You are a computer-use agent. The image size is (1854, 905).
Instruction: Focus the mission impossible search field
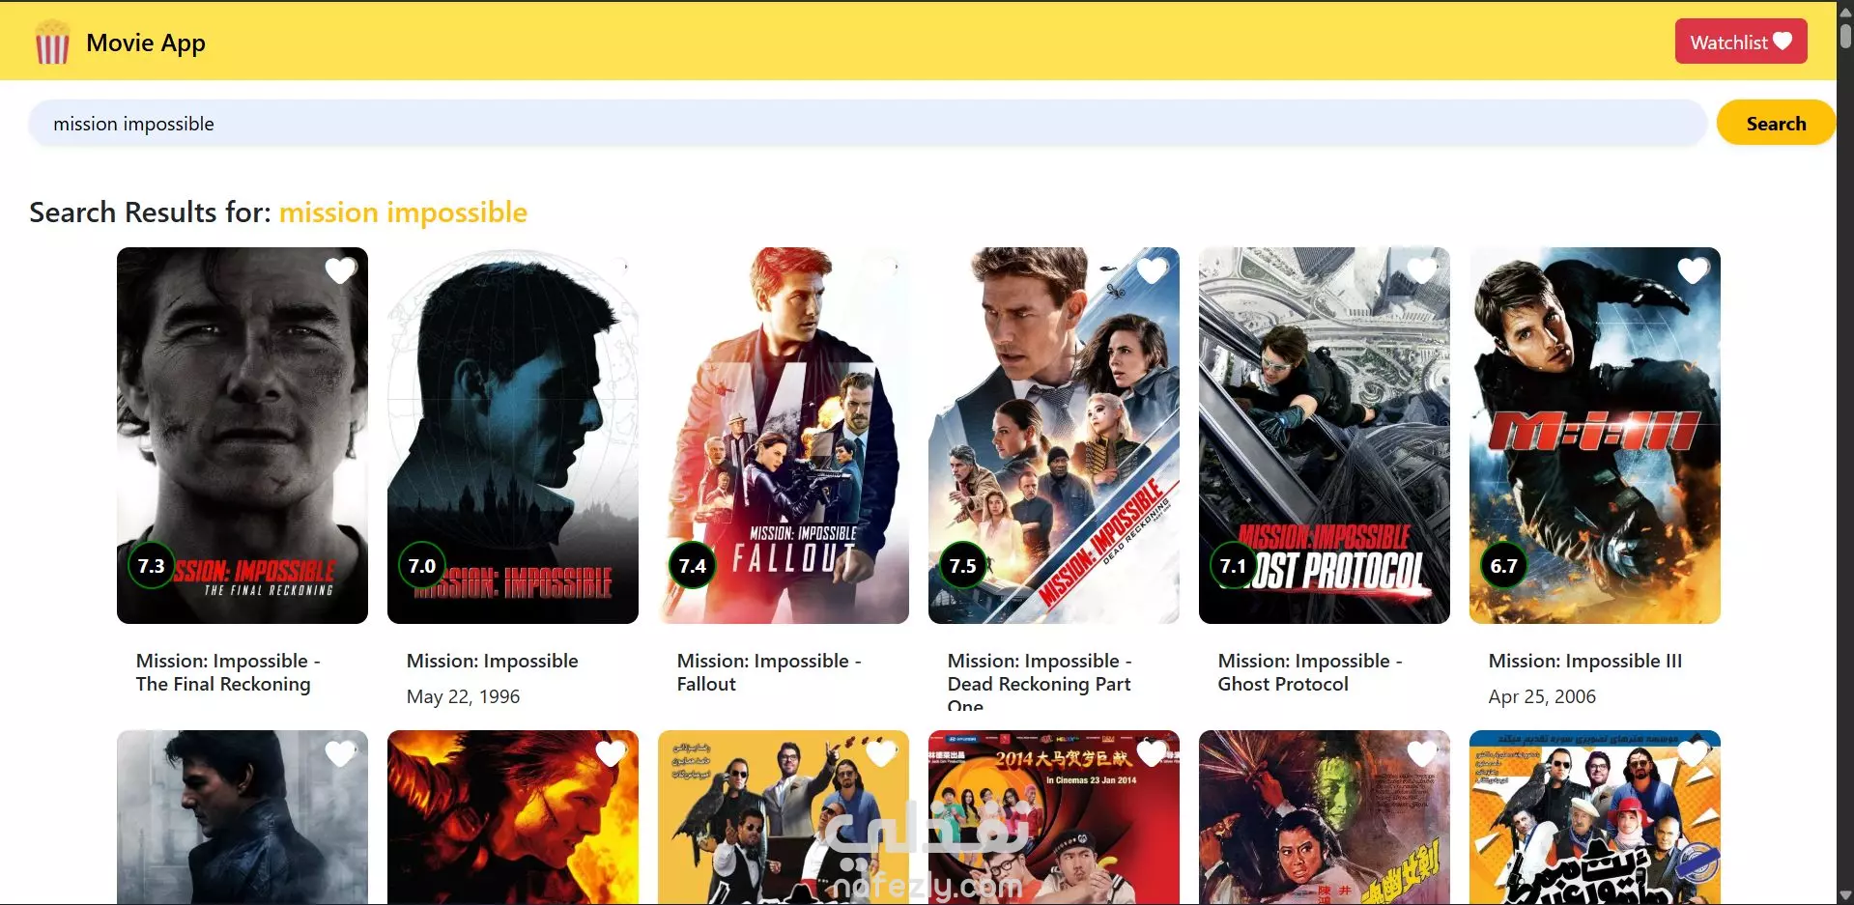(x=868, y=124)
